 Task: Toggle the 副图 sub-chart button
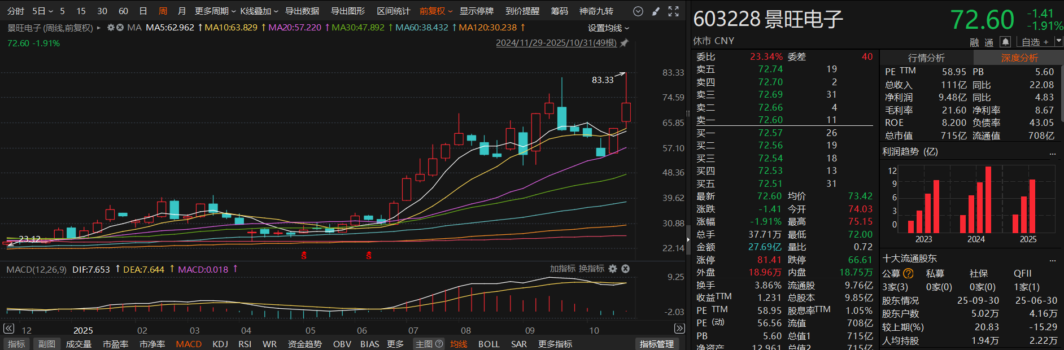pyautogui.click(x=47, y=344)
